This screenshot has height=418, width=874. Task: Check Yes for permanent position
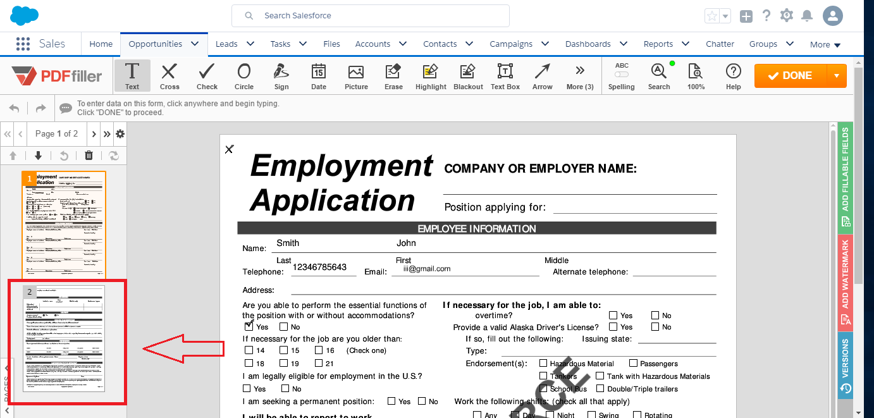click(x=391, y=401)
